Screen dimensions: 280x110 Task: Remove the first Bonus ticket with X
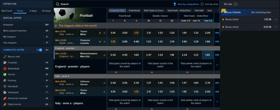tap(223, 19)
